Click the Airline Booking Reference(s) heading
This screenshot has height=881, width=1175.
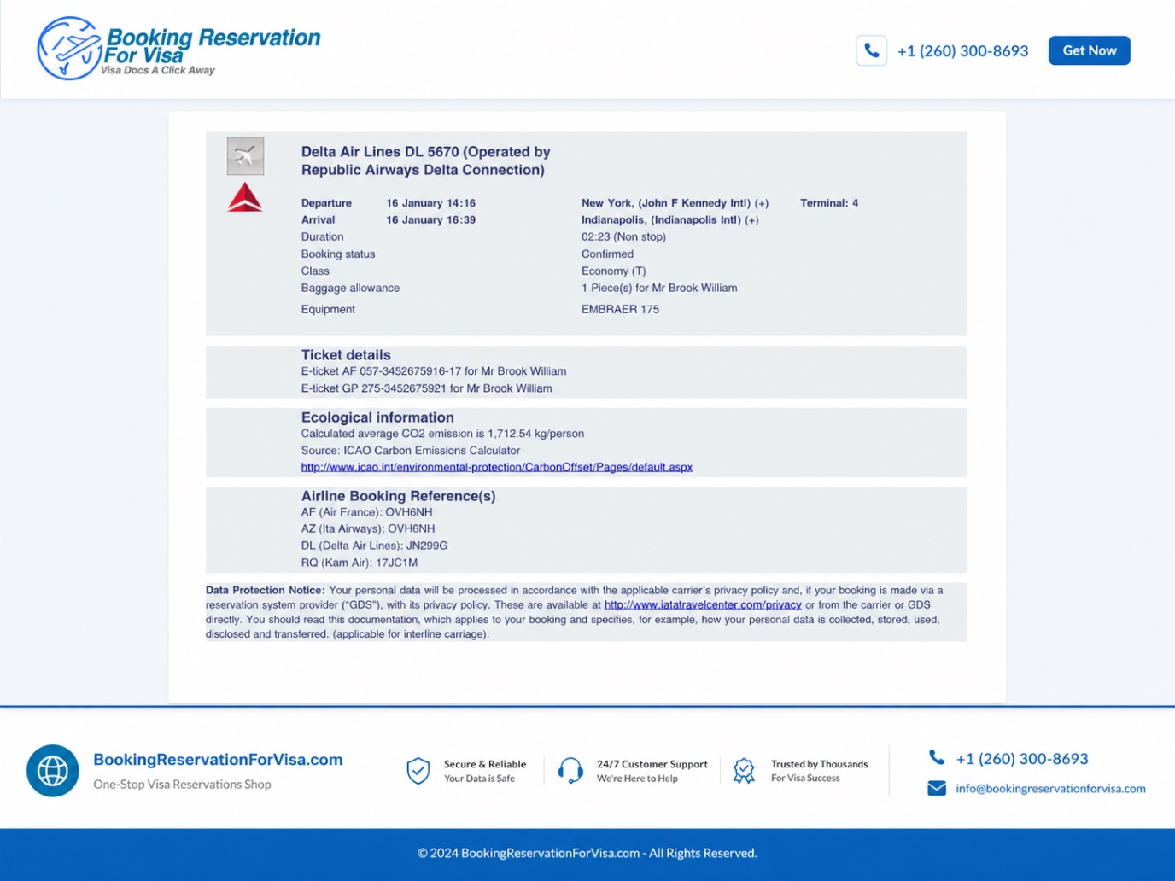click(398, 496)
